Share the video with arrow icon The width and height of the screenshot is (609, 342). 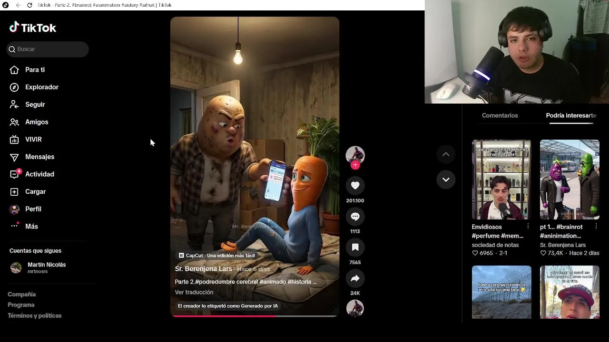coord(355,278)
